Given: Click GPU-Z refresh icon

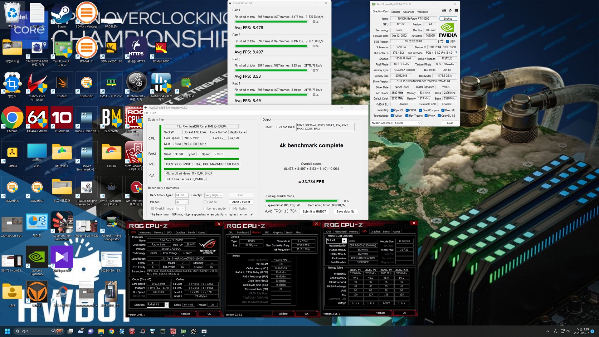Looking at the screenshot, I should point(450,11).
